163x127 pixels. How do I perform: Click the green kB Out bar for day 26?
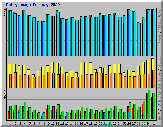(130, 111)
